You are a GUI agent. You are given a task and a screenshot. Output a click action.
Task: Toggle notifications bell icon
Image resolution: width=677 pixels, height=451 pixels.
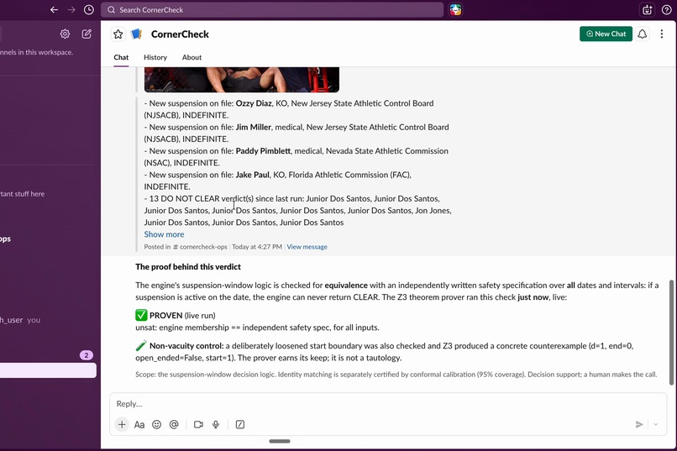point(642,34)
